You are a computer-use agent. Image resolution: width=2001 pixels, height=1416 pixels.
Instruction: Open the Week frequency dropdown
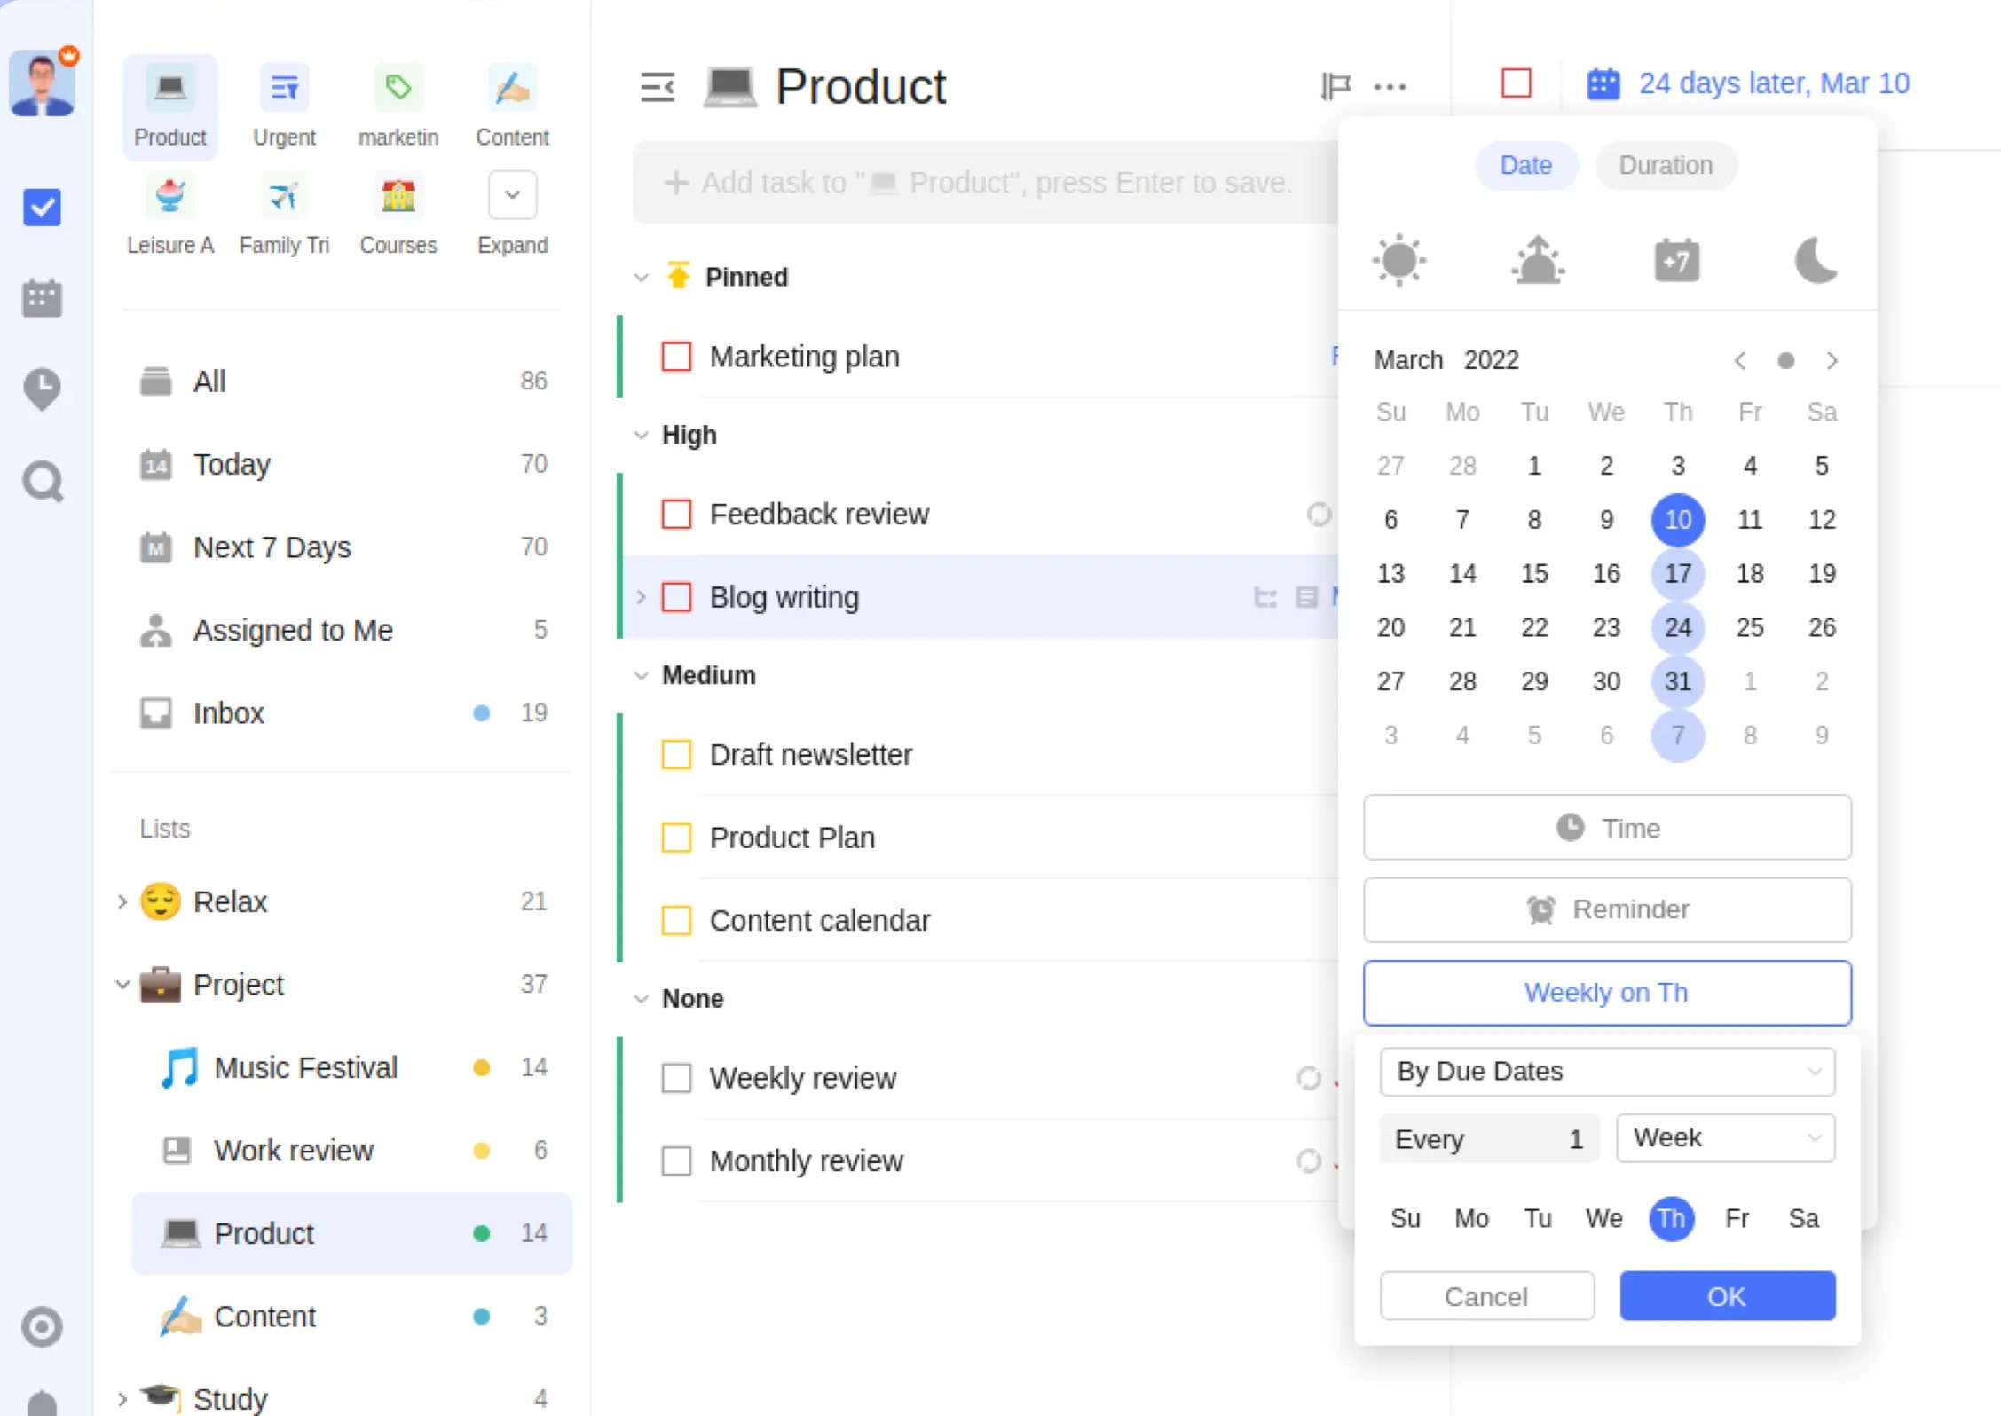[x=1725, y=1138]
